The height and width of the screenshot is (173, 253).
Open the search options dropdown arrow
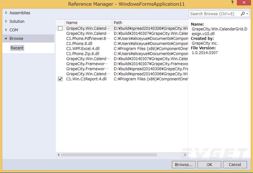tap(247, 14)
